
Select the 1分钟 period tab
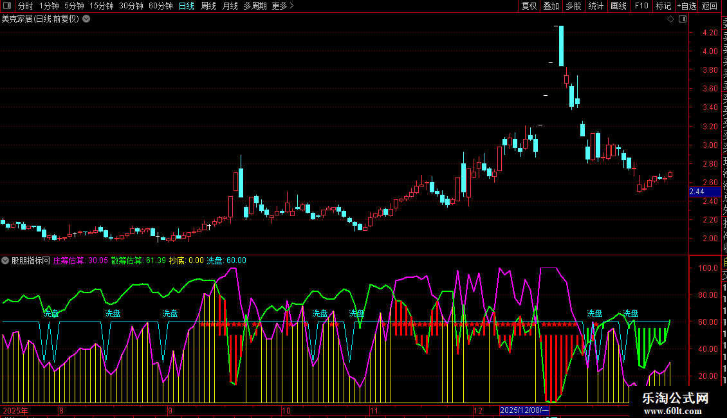(49, 6)
